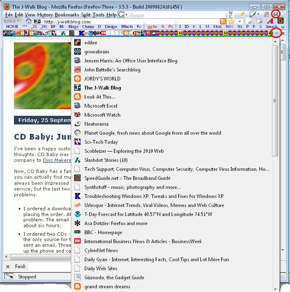Screen dimensions: 290x292
Task: Select Gizmodo, the Gadget Guide tab
Action: (x=172, y=278)
